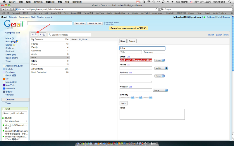Open Website type Home dropdown
The width and height of the screenshot is (234, 146).
[160, 90]
